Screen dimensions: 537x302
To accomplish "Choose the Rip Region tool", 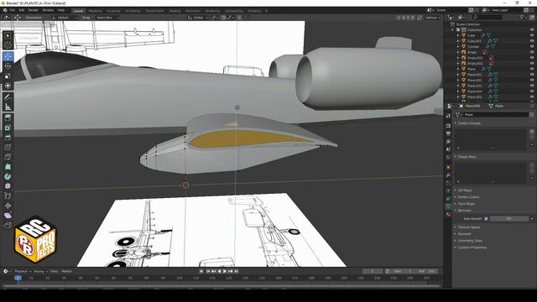I will [x=8, y=226].
